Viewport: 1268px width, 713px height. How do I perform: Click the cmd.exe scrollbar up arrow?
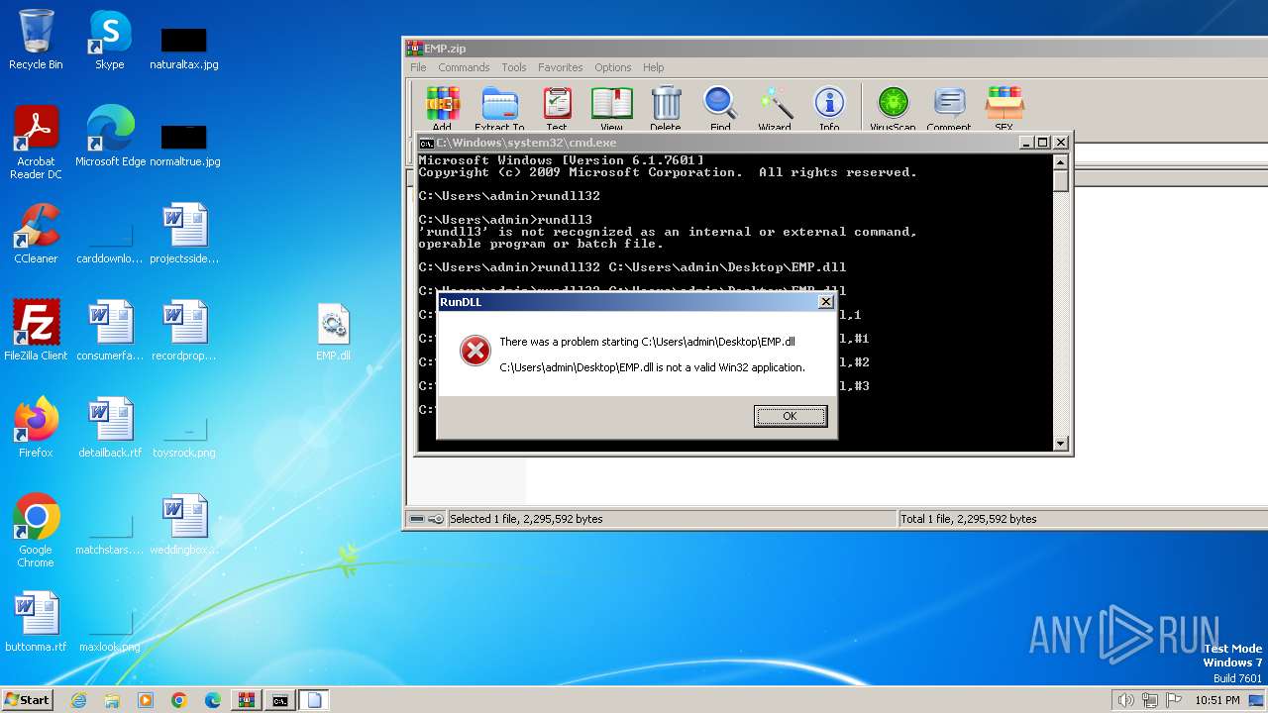click(x=1060, y=162)
